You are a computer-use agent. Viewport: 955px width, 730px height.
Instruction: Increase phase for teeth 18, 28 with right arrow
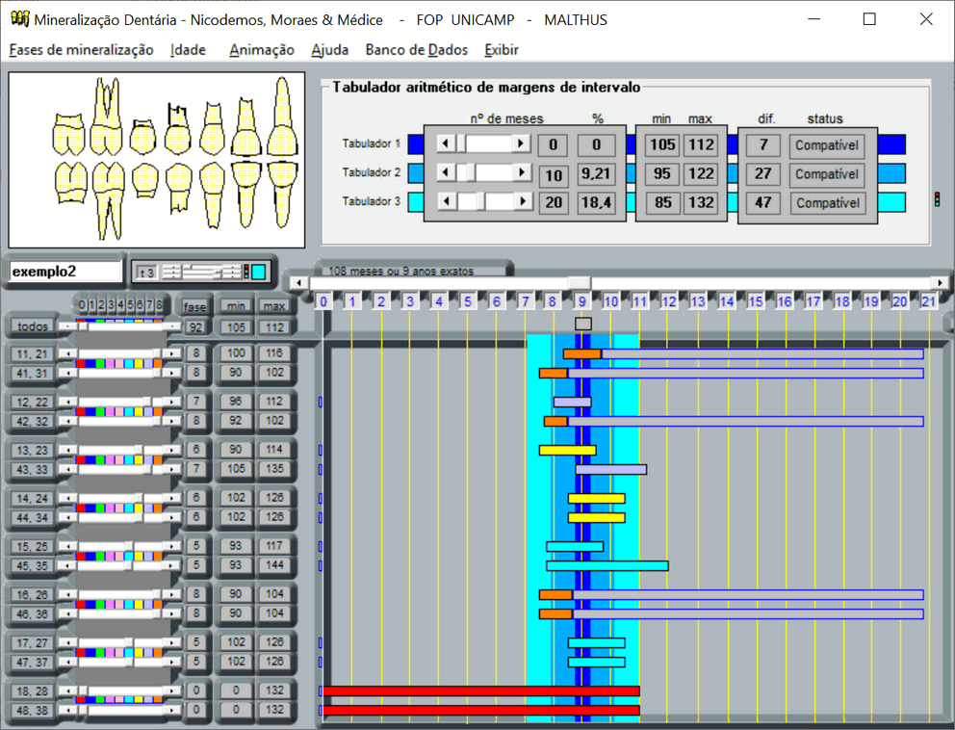(172, 691)
